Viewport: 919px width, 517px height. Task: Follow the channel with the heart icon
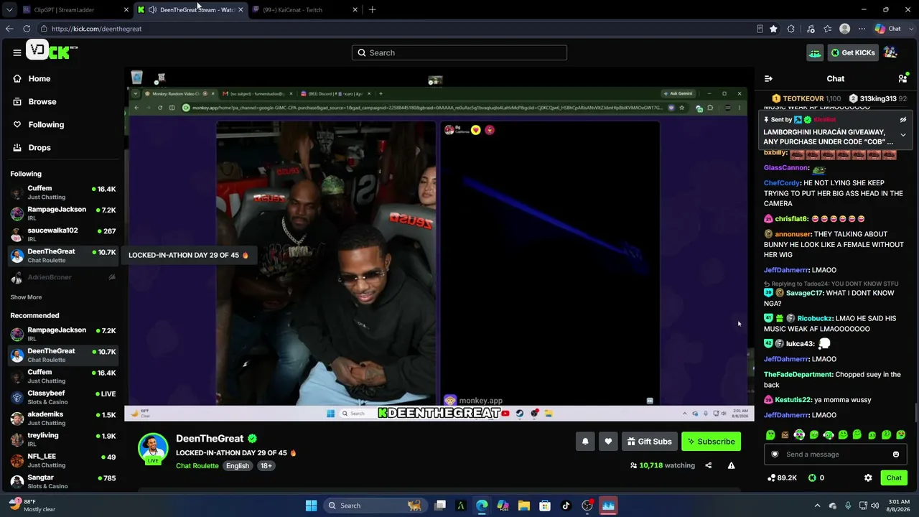608,442
